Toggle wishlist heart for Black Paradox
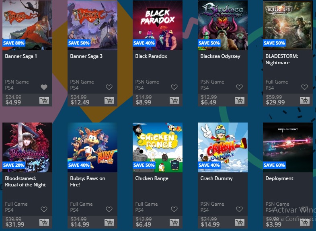The height and width of the screenshot is (231, 316). click(x=174, y=87)
